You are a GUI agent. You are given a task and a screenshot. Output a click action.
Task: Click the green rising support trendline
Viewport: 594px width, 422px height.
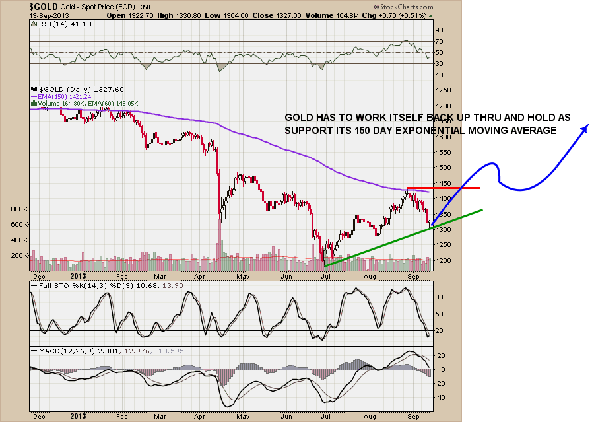tap(403, 238)
